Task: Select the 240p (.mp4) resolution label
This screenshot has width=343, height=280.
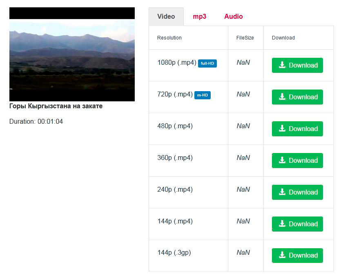Action: click(x=175, y=190)
